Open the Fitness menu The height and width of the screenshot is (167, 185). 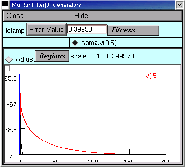[x=133, y=30]
